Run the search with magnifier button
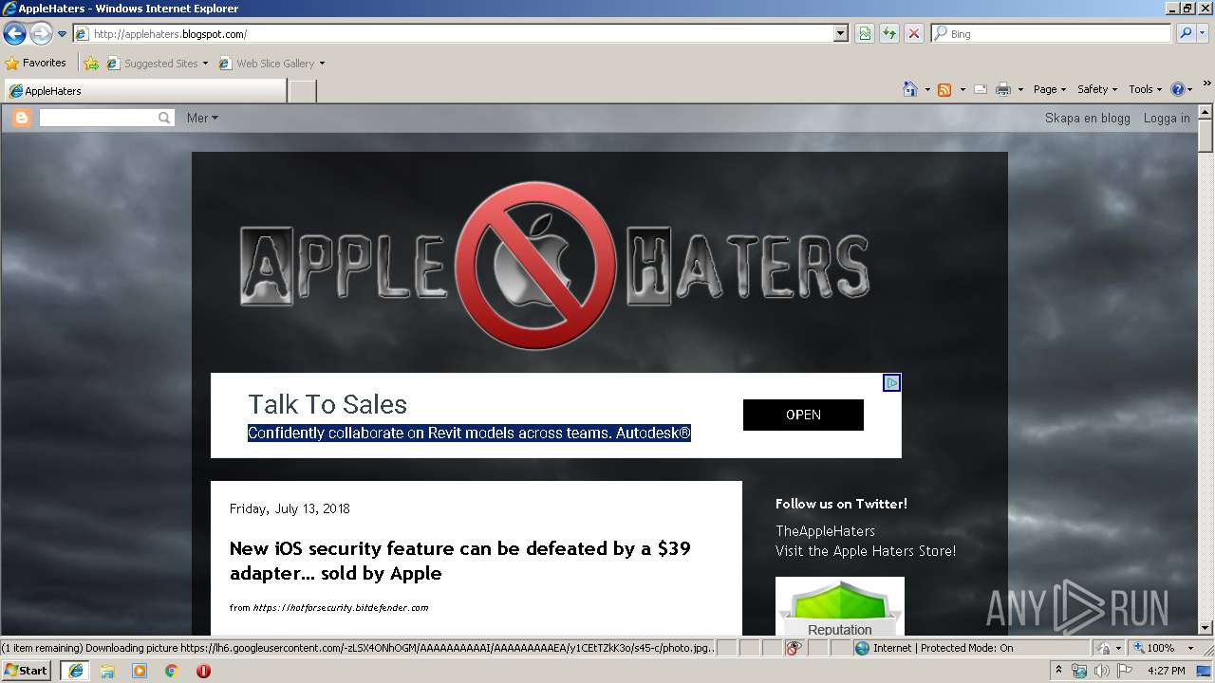This screenshot has height=683, width=1215. click(x=1186, y=33)
